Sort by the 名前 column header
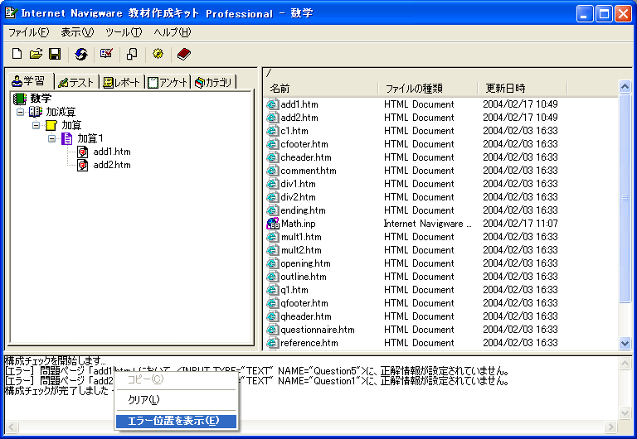 pos(321,88)
